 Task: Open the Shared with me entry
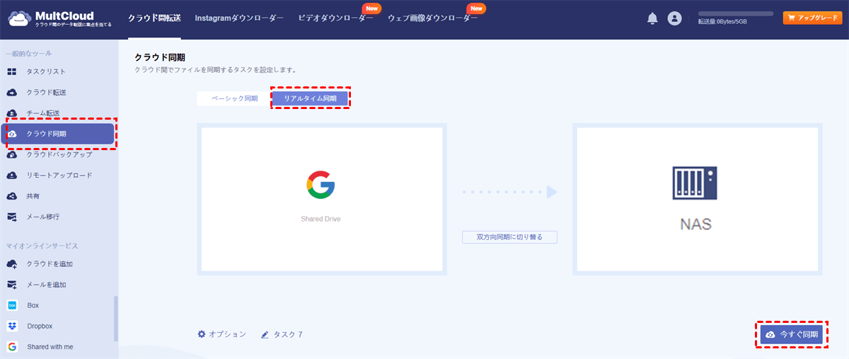(x=50, y=347)
